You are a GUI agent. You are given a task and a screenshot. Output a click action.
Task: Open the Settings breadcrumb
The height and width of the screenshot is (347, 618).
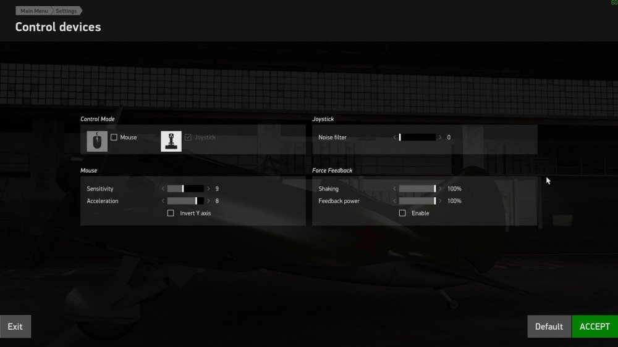[x=66, y=10]
